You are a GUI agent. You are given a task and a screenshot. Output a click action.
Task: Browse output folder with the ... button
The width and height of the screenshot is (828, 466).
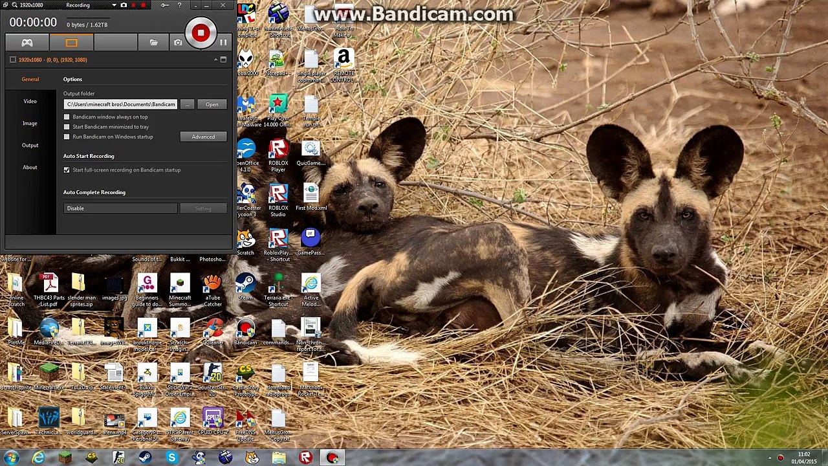[187, 104]
